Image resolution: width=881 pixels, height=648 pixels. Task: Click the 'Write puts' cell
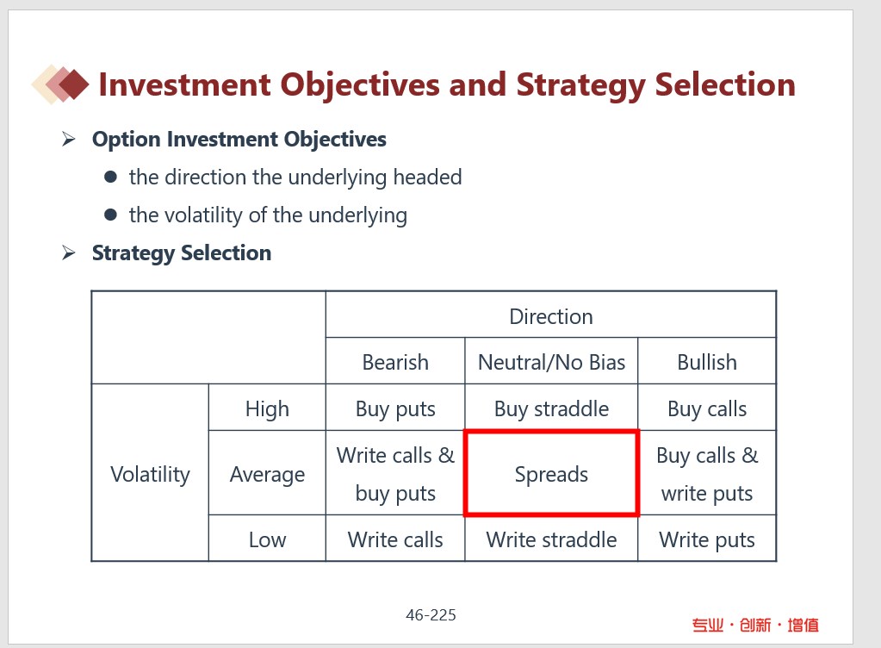[x=707, y=539]
